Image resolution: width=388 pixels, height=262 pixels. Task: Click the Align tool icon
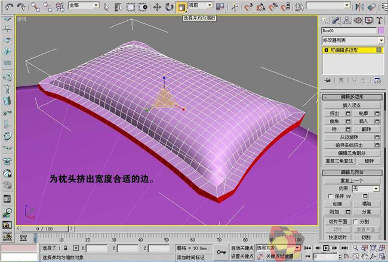pos(372,7)
